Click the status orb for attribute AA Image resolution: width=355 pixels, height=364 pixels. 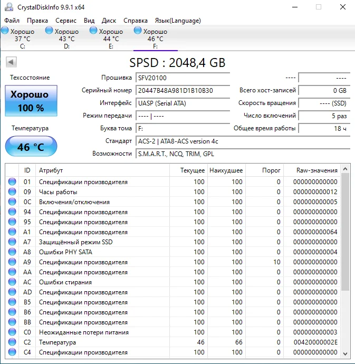click(12, 272)
